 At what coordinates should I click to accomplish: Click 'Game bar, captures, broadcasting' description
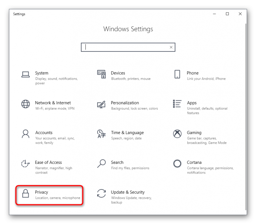coord(207,140)
